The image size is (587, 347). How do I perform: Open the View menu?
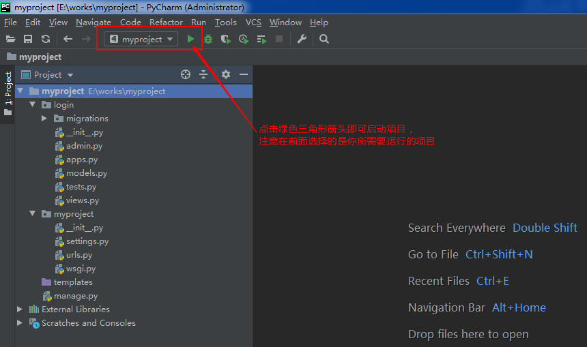(x=58, y=22)
